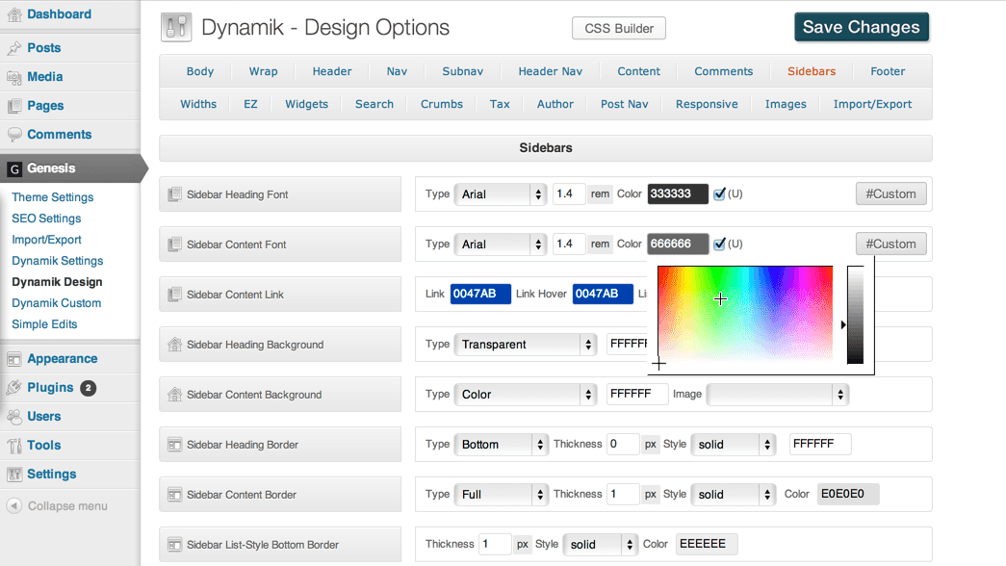This screenshot has height=566, width=1006.
Task: Click the Comments speech bubble icon
Action: [x=14, y=135]
